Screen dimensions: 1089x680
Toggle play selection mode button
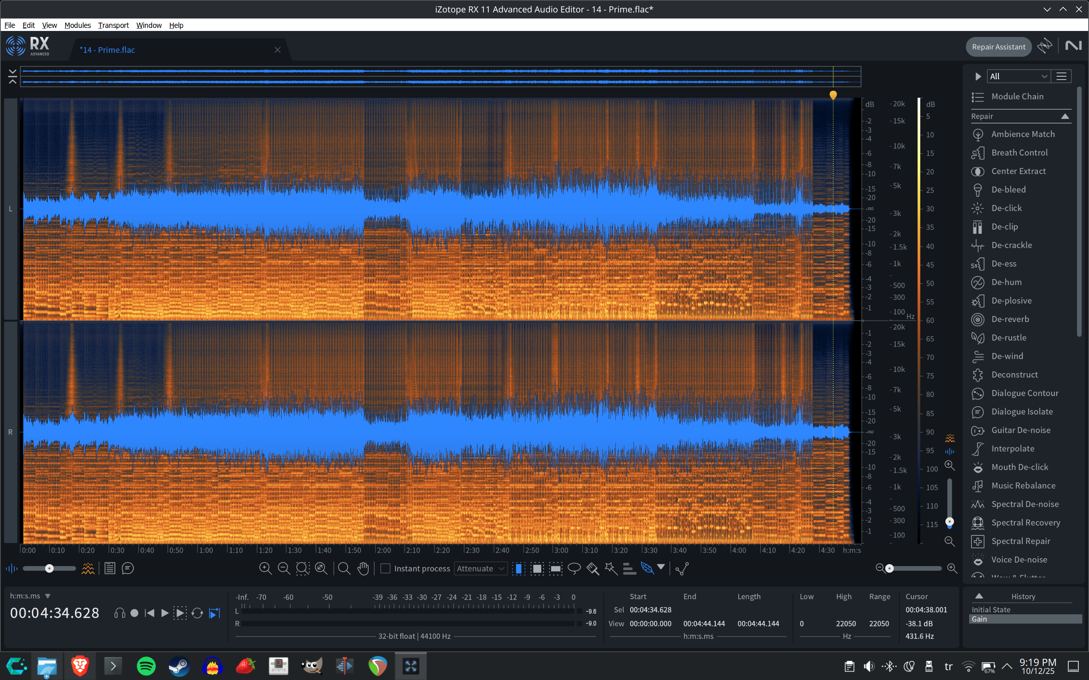(180, 613)
